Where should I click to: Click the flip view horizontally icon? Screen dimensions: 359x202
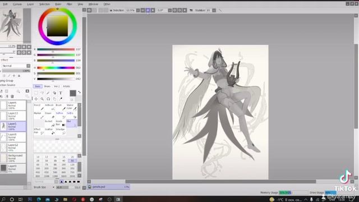click(191, 10)
